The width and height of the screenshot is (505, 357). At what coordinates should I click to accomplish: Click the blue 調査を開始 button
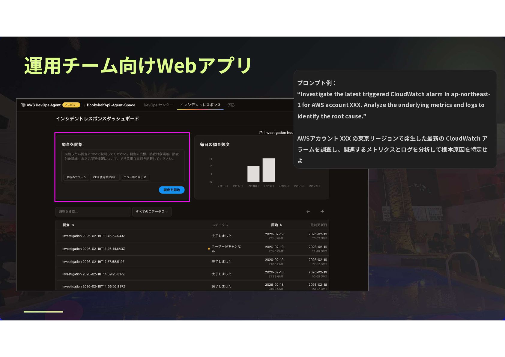[172, 190]
